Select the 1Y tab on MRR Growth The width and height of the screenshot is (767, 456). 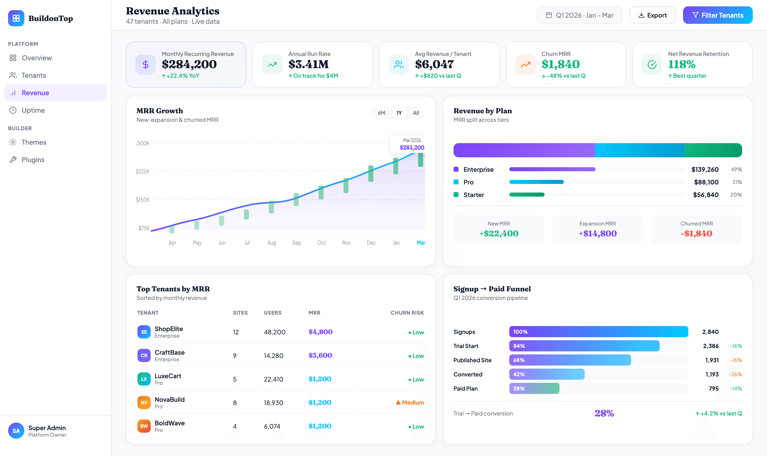[x=399, y=112]
